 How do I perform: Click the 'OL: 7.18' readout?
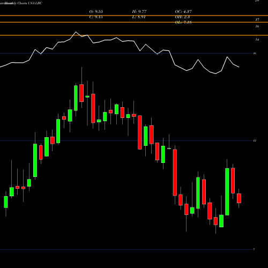click(183, 23)
